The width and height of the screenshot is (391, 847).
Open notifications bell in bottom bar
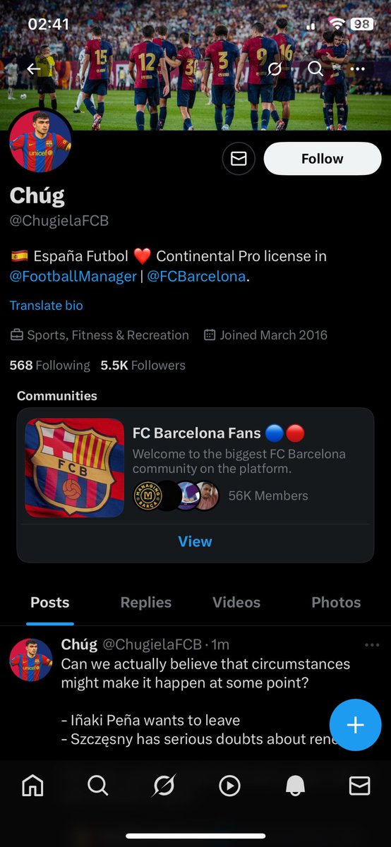(x=295, y=786)
